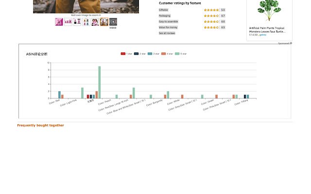Click the 5 star bar for Color: Burgundy
The image size is (311, 194).
[x=168, y=95]
